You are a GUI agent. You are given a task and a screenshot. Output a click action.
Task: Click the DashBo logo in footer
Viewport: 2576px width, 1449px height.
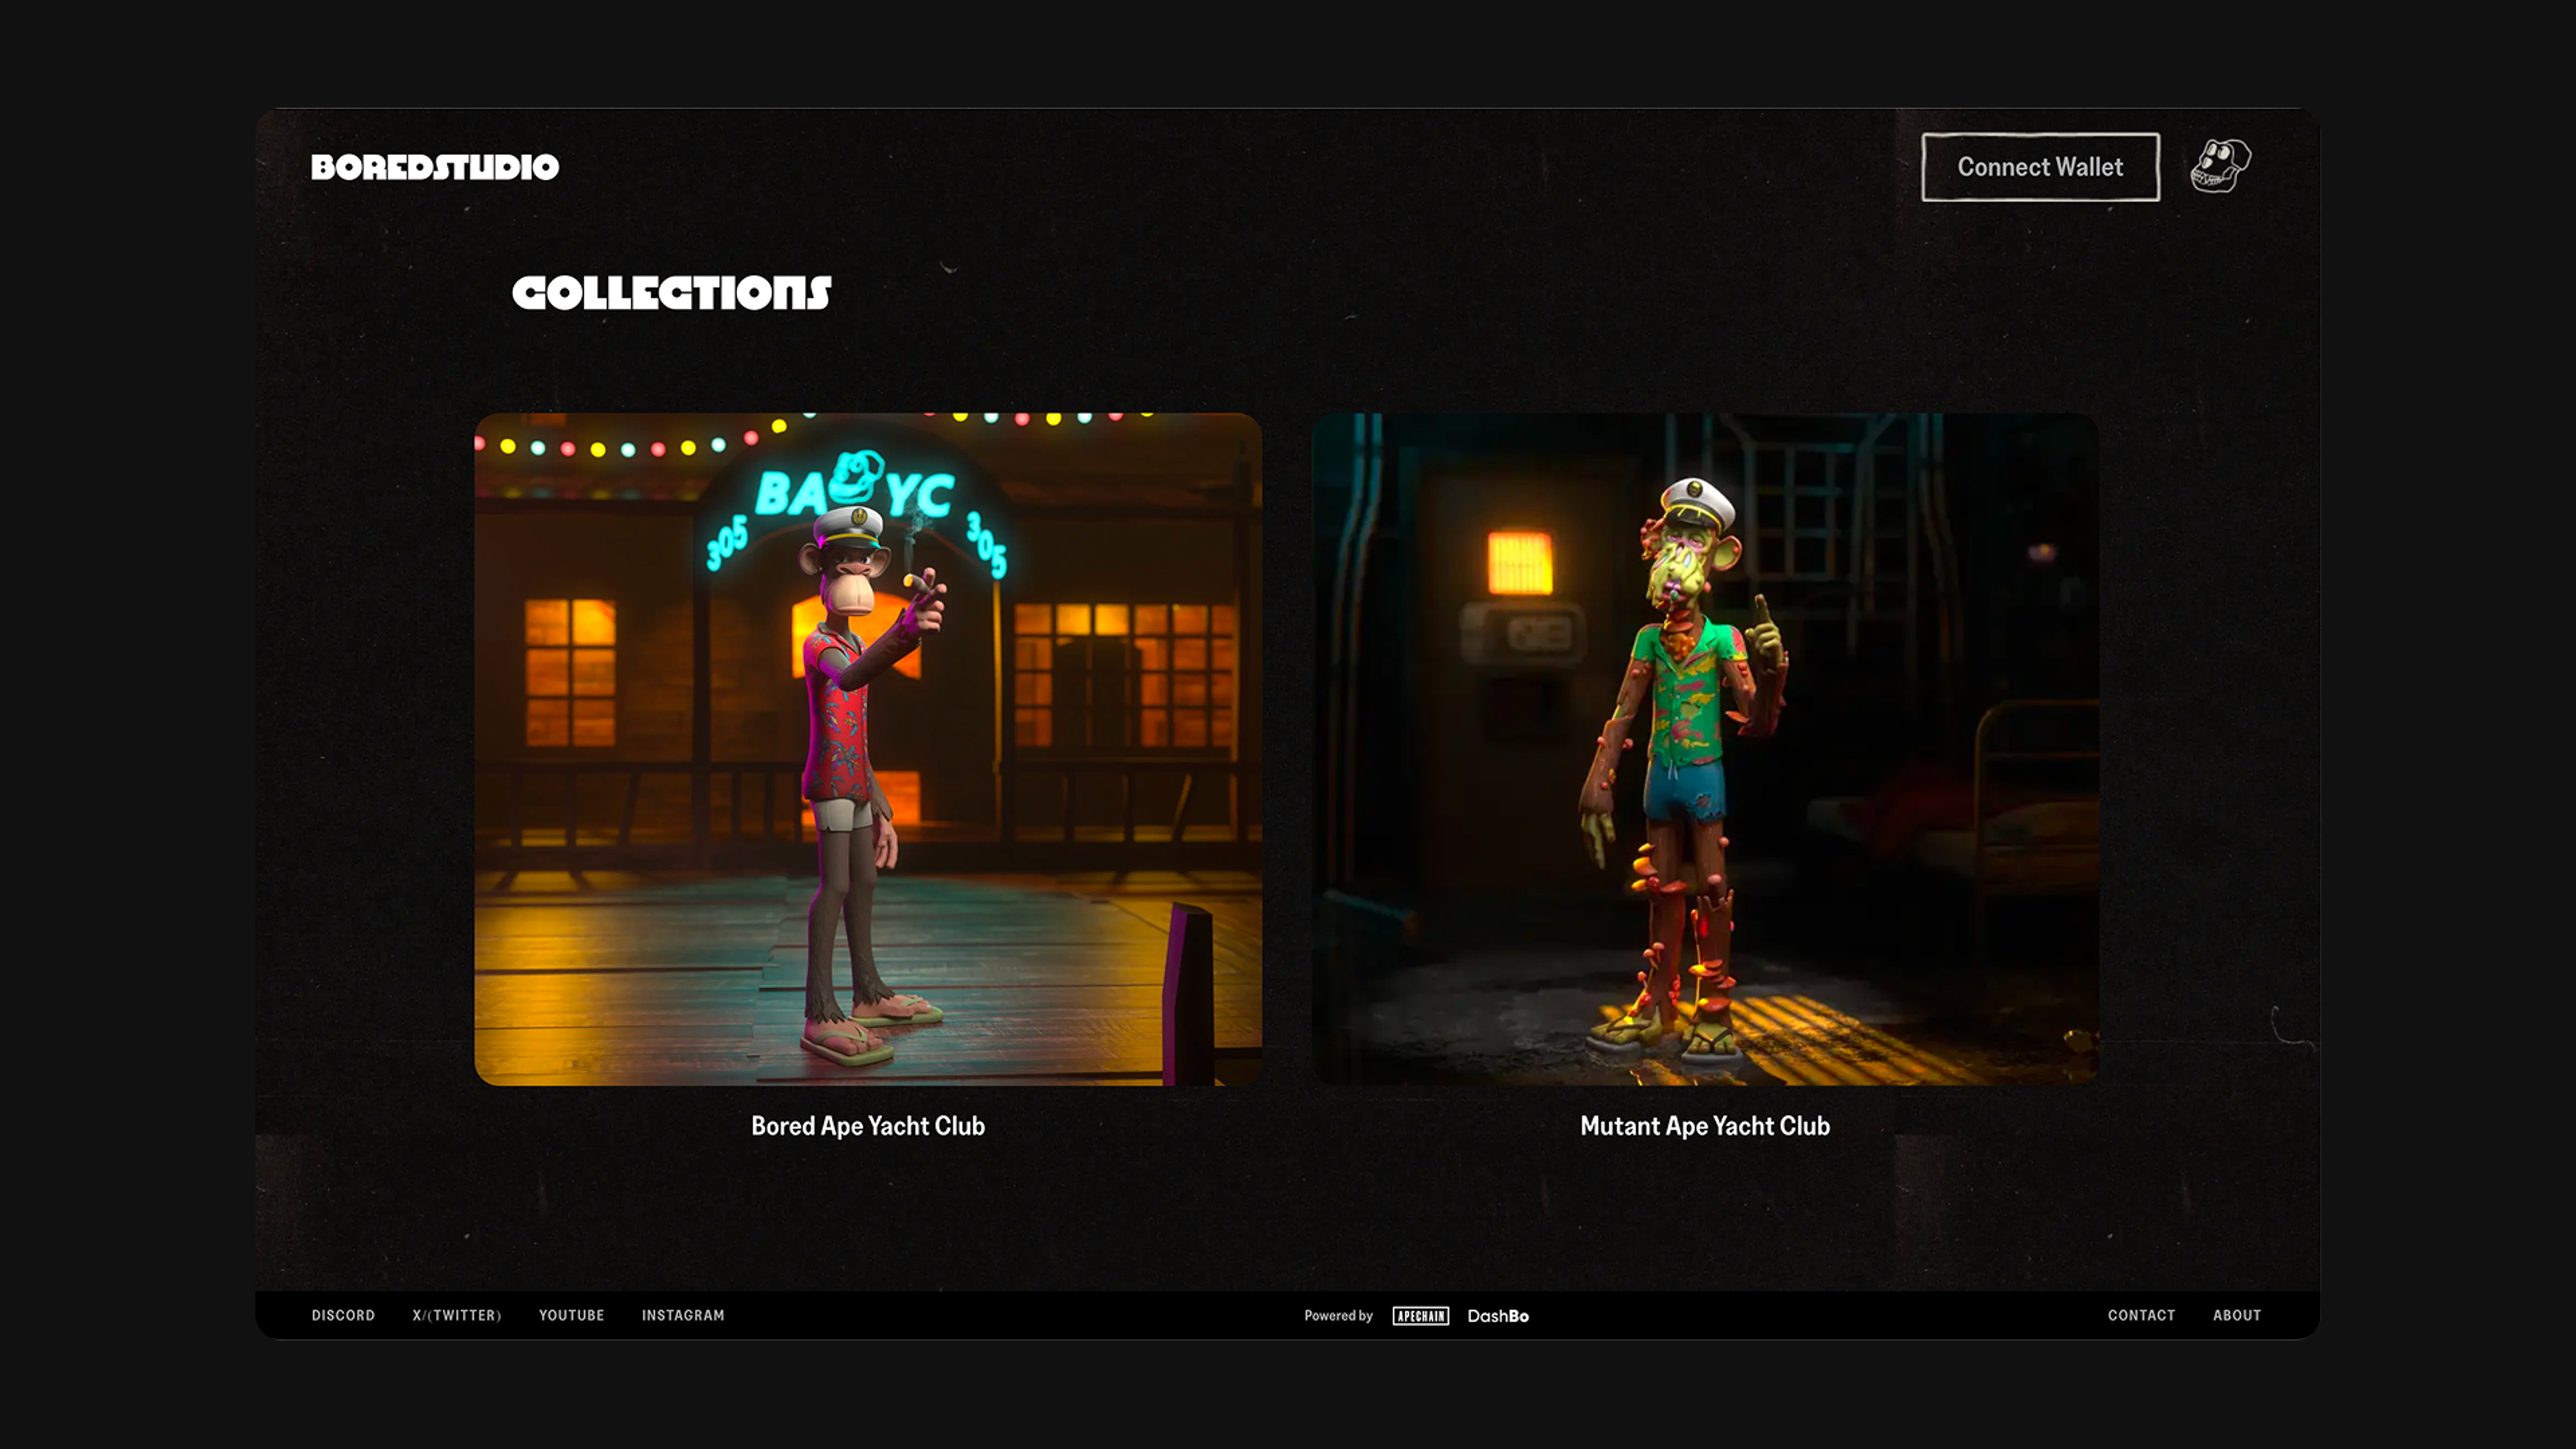click(1498, 1315)
